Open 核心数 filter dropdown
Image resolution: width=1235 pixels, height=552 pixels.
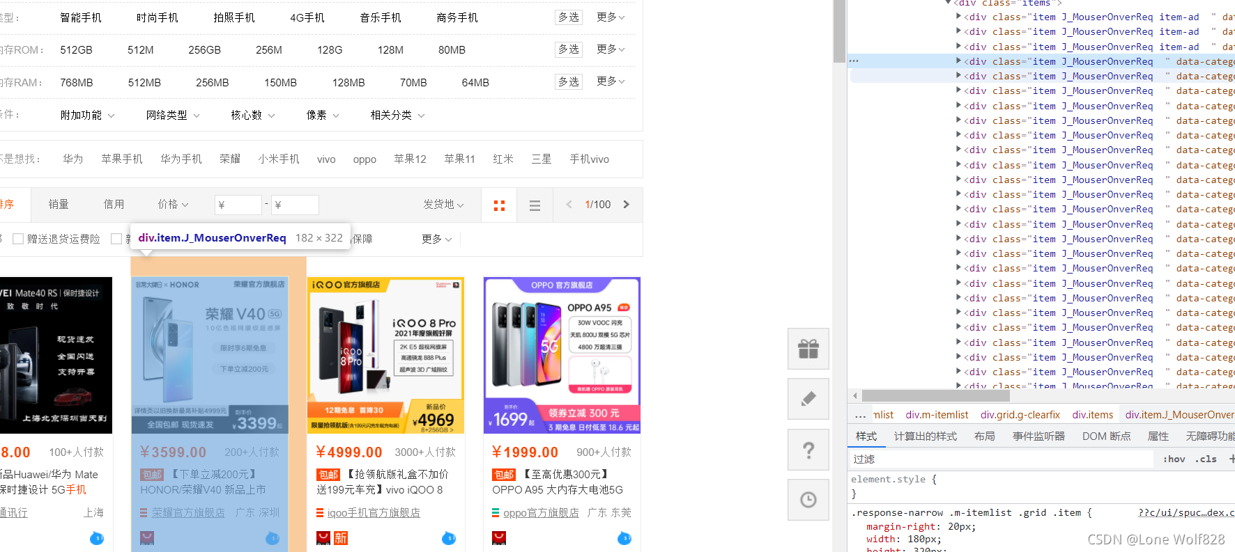253,115
